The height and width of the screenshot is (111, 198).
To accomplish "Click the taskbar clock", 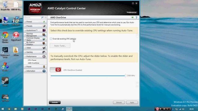I will tap(192, 109).
